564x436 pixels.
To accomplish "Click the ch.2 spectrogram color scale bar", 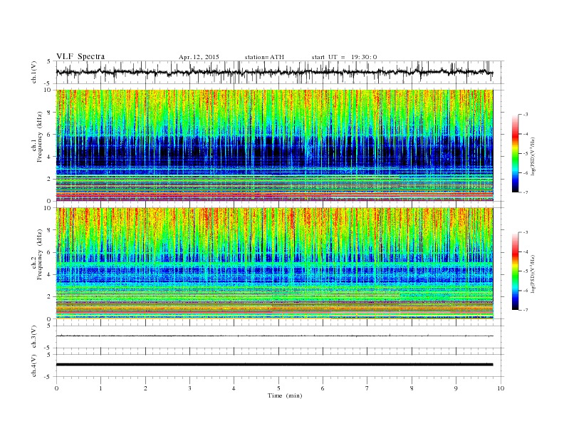I will pyautogui.click(x=515, y=271).
